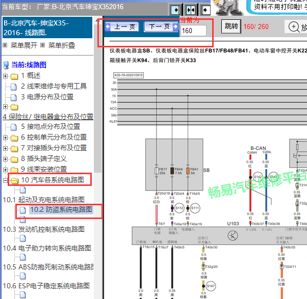Click the document icon above 10.4 电子助力转向系统电路图

(23, 238)
